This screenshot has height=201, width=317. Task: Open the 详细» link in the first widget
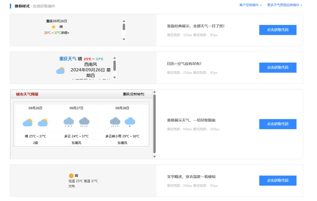(x=65, y=33)
